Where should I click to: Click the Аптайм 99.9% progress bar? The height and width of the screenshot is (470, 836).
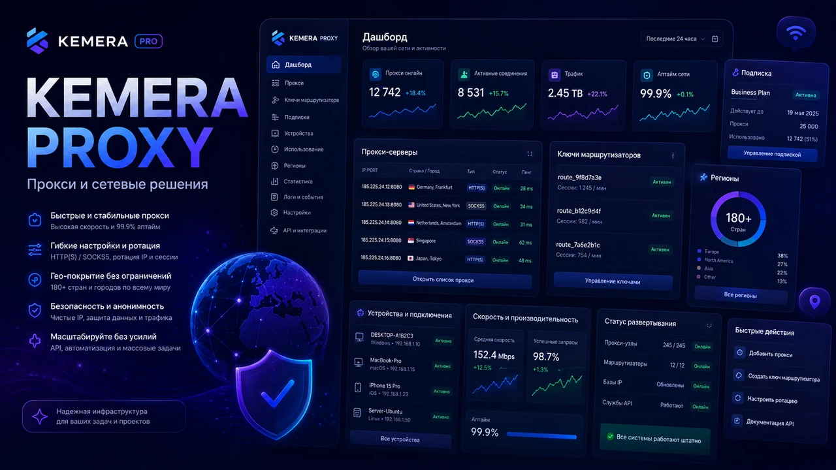[542, 434]
